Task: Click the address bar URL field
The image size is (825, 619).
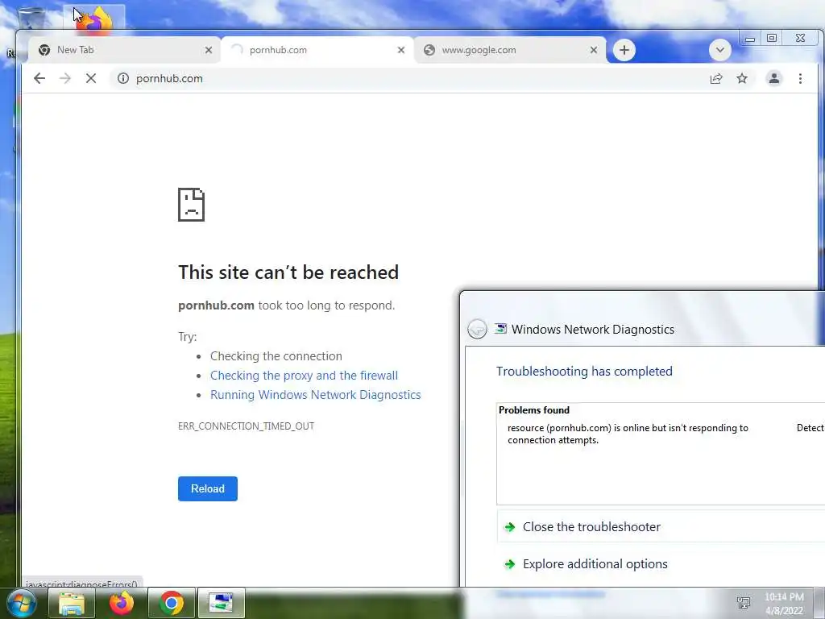Action: click(410, 78)
